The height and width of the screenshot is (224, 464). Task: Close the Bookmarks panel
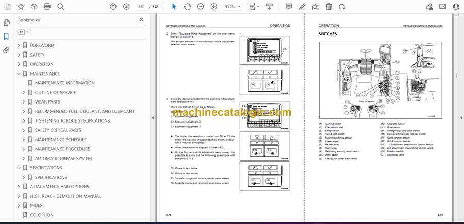point(141,20)
